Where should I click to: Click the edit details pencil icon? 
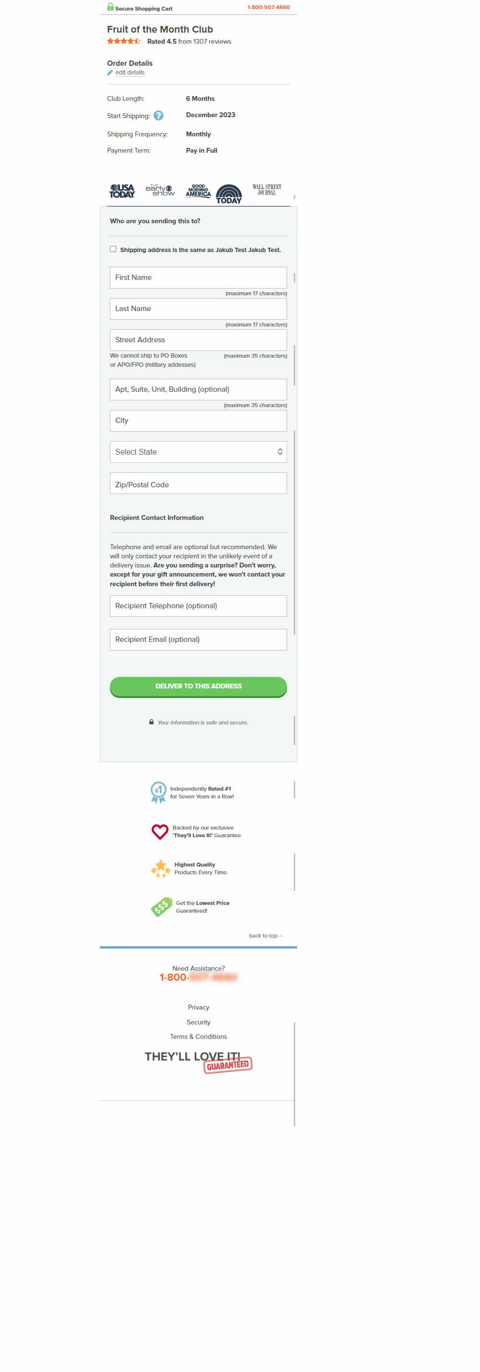110,73
